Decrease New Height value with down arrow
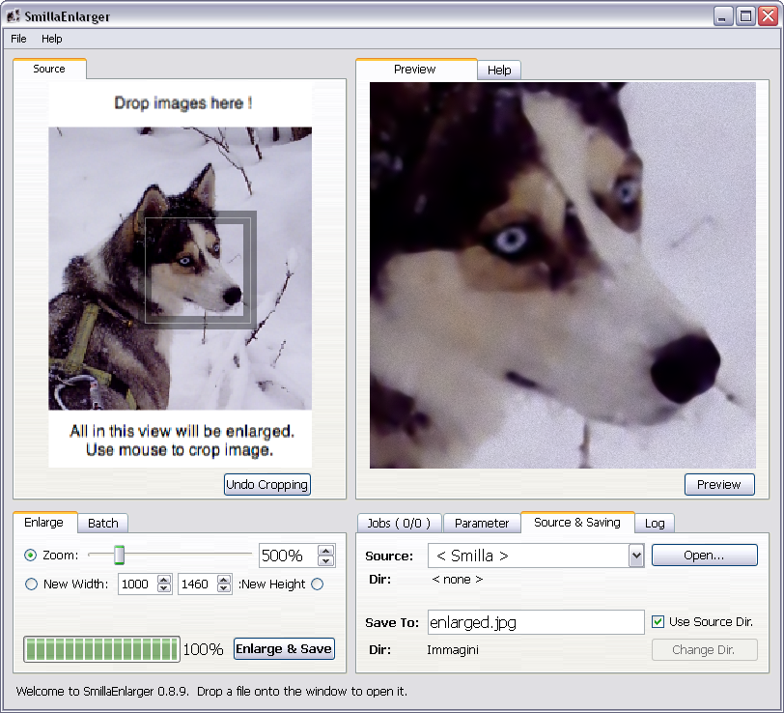This screenshot has height=713, width=784. tap(225, 588)
